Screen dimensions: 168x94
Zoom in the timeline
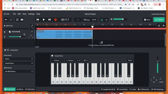[164, 26]
